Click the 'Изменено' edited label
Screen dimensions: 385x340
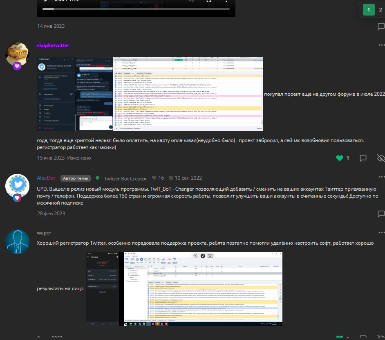click(79, 158)
